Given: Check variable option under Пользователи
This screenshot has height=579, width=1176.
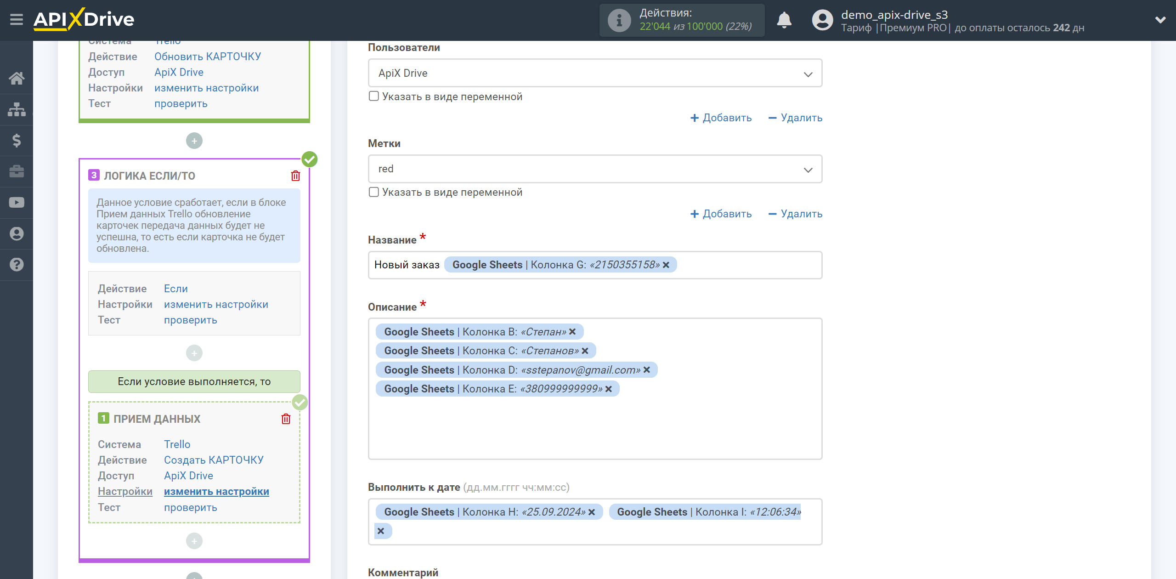Looking at the screenshot, I should coord(374,96).
